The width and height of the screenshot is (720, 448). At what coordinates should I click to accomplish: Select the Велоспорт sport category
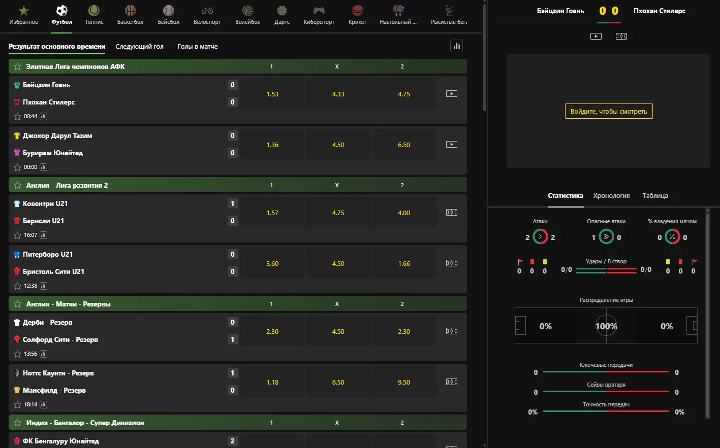click(x=207, y=15)
